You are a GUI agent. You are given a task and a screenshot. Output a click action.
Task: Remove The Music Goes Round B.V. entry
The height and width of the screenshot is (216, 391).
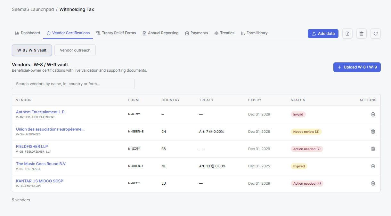[x=373, y=166]
